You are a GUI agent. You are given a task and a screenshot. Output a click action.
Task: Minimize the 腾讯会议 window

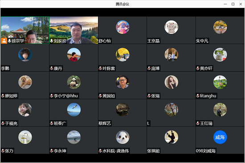[x=225, y=4]
